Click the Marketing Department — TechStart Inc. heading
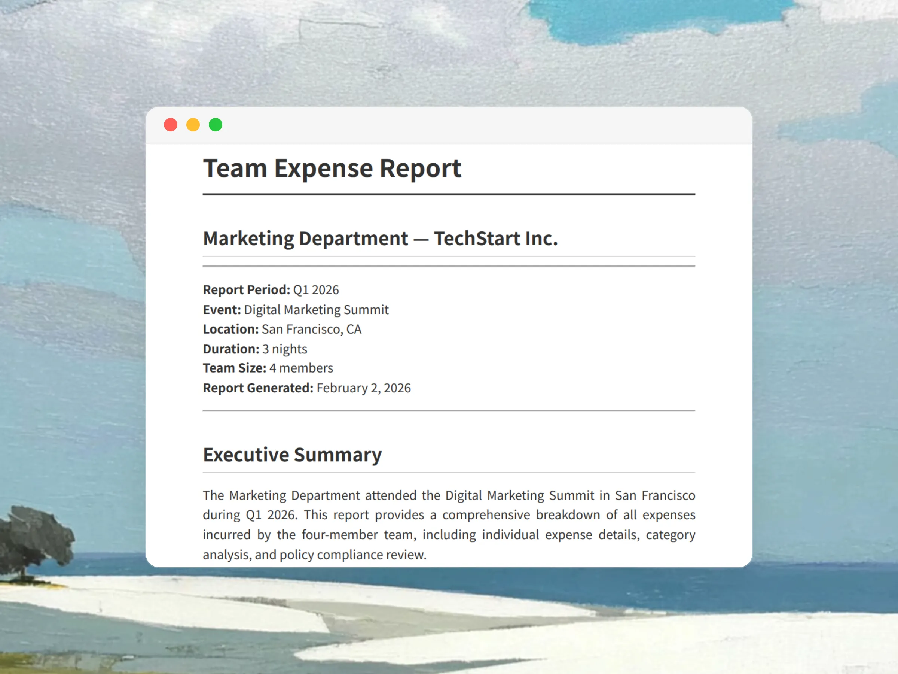Screen dimensions: 898x674 coord(380,239)
